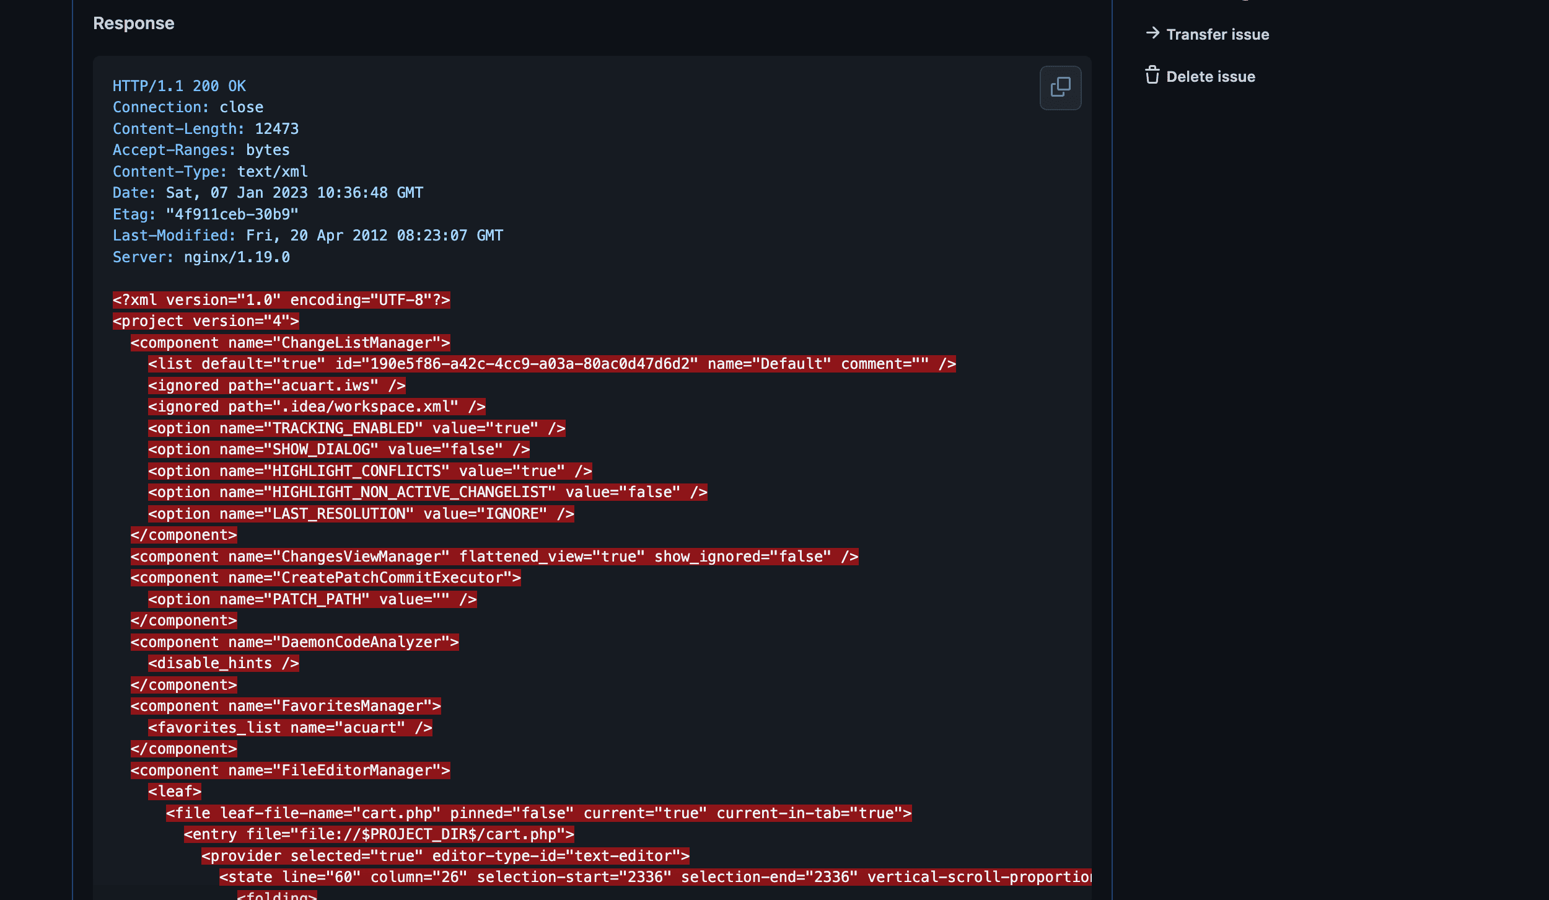The width and height of the screenshot is (1549, 900).
Task: Click the trash icon beside Delete issue
Action: [1152, 76]
